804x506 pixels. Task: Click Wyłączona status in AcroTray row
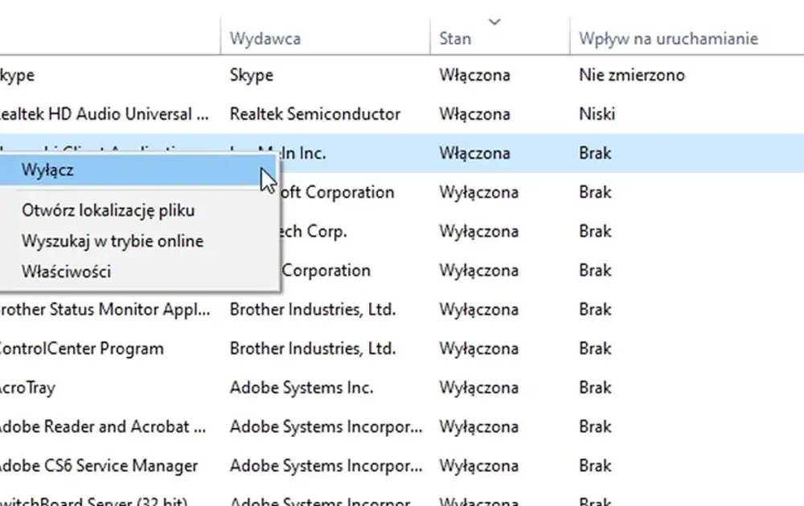click(x=479, y=388)
